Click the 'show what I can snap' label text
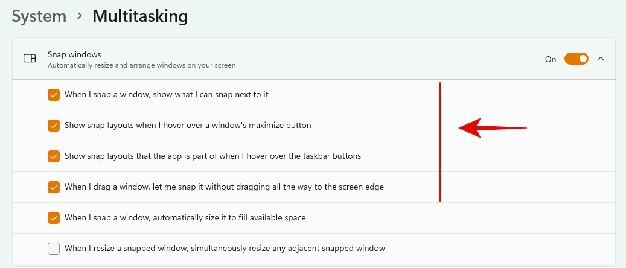626x268 pixels. pyautogui.click(x=166, y=95)
